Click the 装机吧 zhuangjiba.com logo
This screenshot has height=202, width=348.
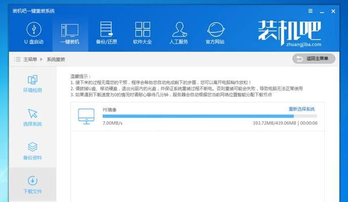[x=290, y=33]
